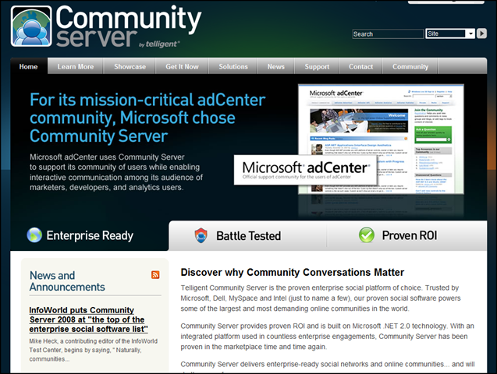This screenshot has height=374, width=497.
Task: Click the globe icon for Enterprise Ready
Action: pos(34,235)
